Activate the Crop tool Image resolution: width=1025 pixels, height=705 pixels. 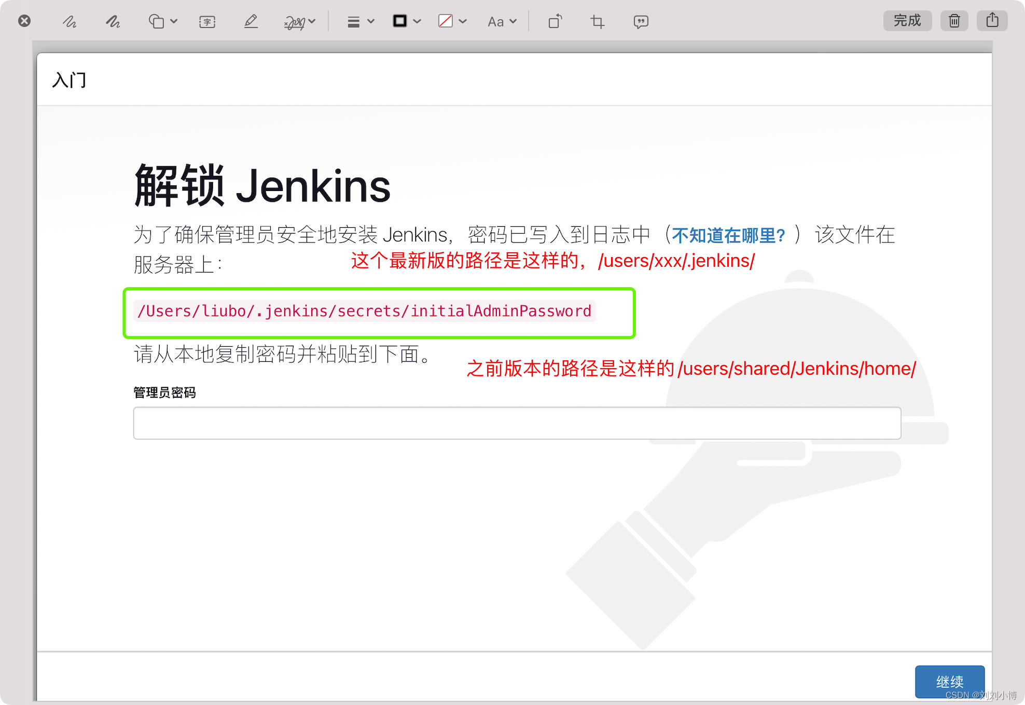pos(597,21)
